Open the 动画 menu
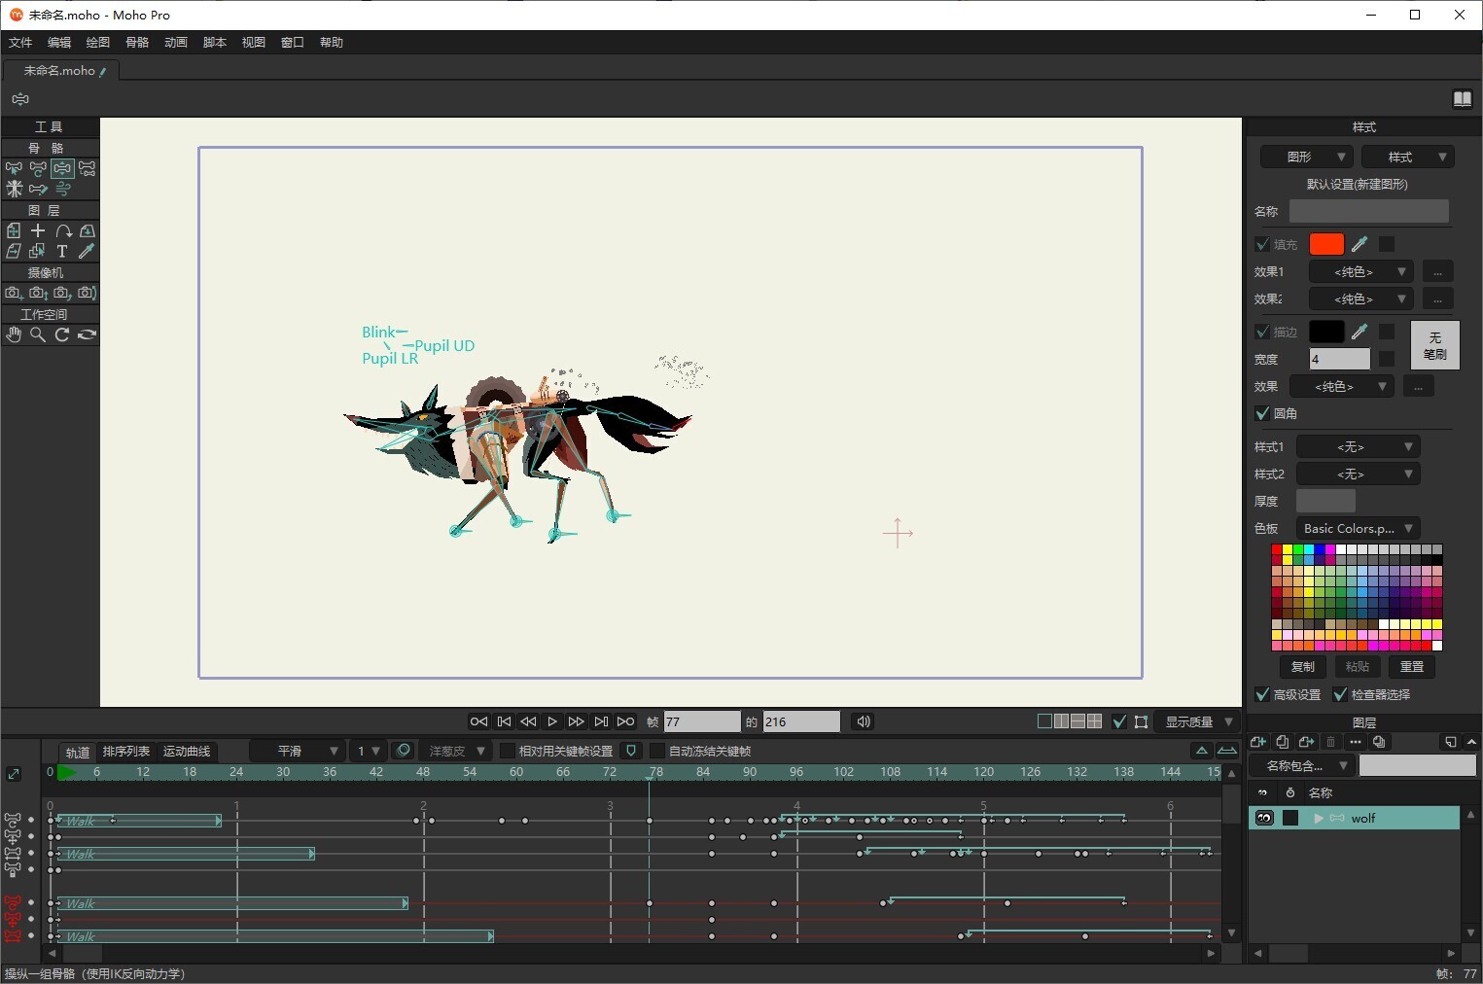The image size is (1483, 984). 176,43
